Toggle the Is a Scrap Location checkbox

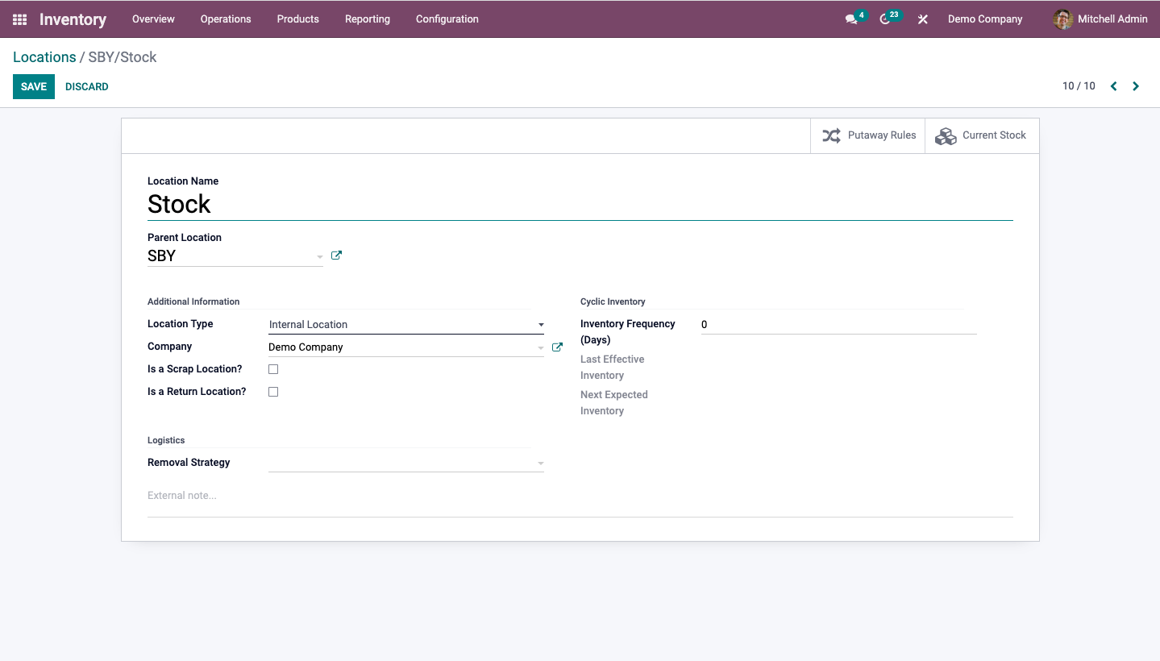pyautogui.click(x=273, y=369)
